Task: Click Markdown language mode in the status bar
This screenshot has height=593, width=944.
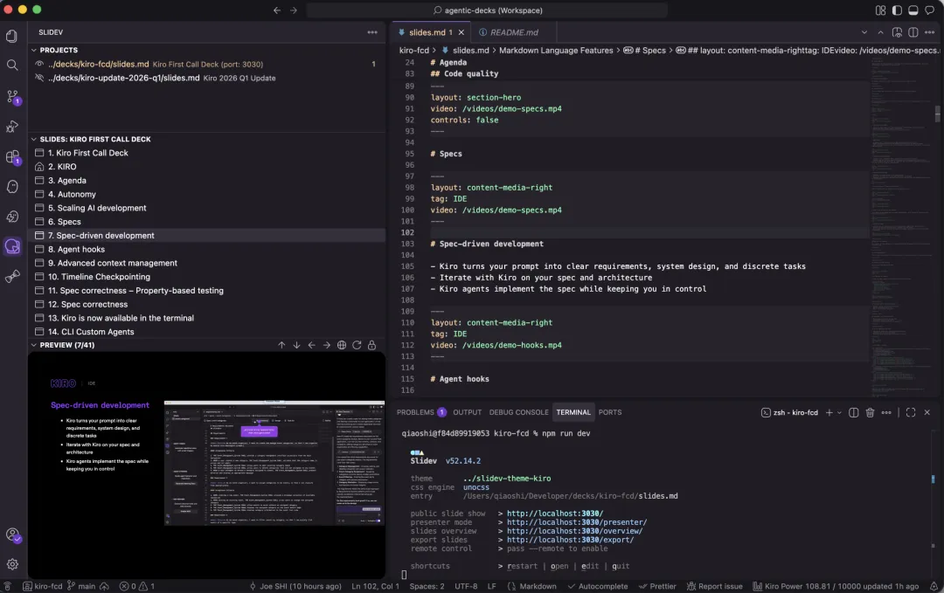Action: coord(531,586)
